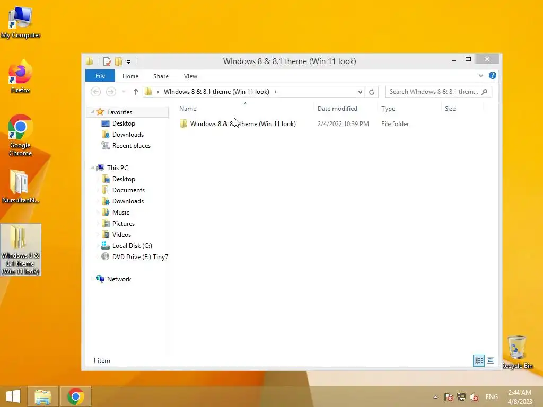Select Windows 8 & 8.1 theme desktop folder
Image resolution: width=543 pixels, height=407 pixels.
pyautogui.click(x=21, y=249)
